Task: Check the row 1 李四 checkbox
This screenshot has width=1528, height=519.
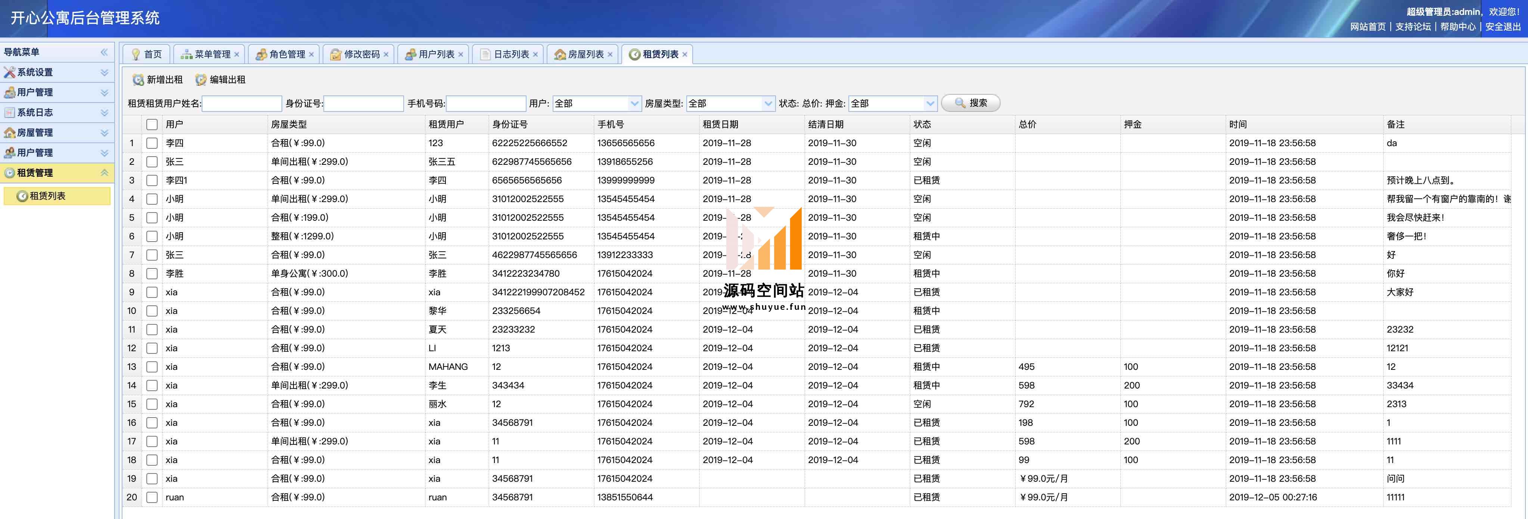Action: [x=152, y=143]
